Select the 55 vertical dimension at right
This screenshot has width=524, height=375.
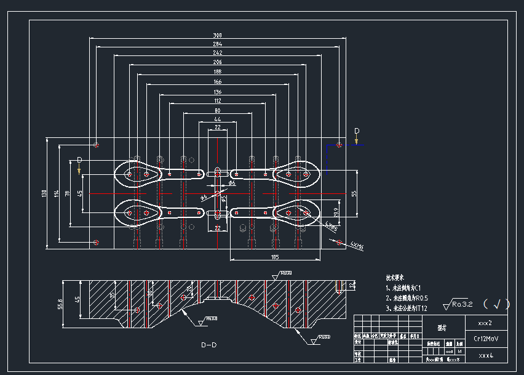[x=354, y=193]
